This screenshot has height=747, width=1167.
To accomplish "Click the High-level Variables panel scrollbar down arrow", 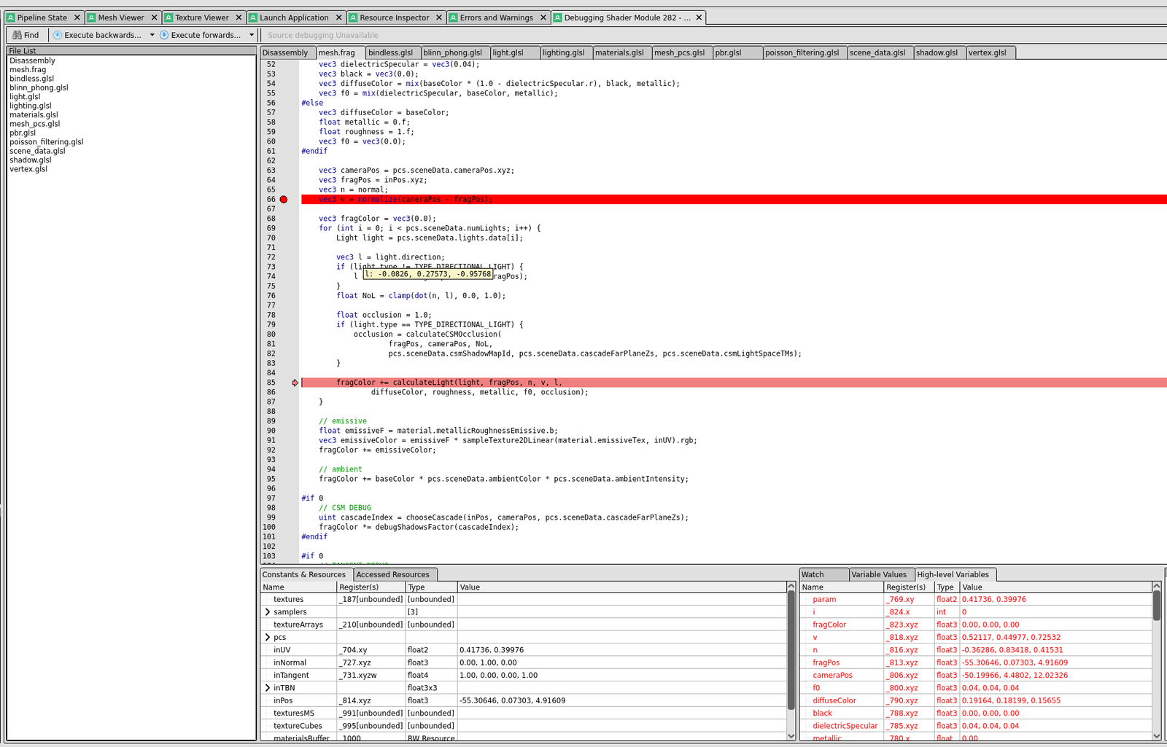I will click(x=1156, y=736).
